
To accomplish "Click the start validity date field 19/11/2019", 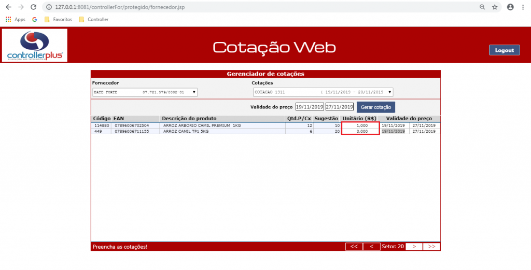I will tap(309, 107).
